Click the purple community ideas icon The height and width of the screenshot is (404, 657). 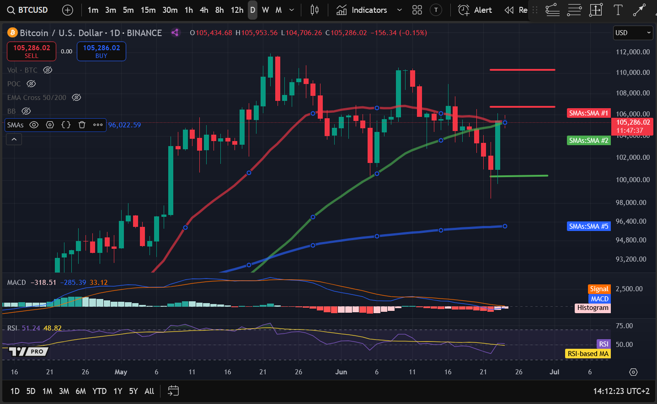[175, 32]
